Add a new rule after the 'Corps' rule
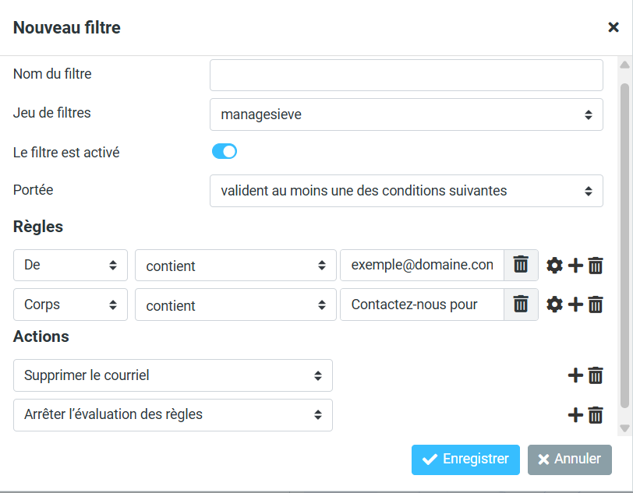This screenshot has width=633, height=493. point(575,305)
